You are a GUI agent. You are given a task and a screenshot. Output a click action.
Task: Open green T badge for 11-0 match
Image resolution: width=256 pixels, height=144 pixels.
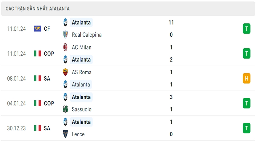coord(246,28)
